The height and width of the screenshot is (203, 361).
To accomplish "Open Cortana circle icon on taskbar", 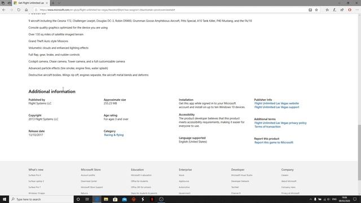I will [x=78, y=199].
